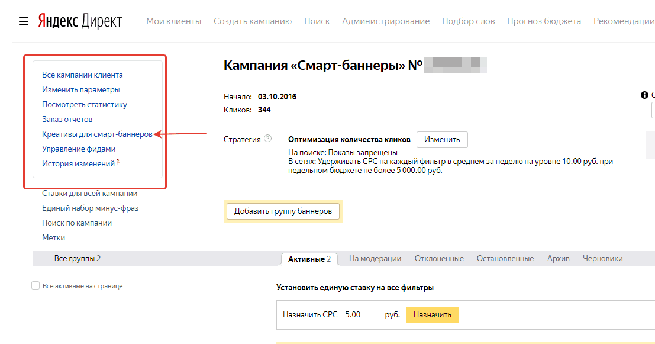Go to 'Подбор слов' section
This screenshot has width=655, height=344.
(468, 21)
